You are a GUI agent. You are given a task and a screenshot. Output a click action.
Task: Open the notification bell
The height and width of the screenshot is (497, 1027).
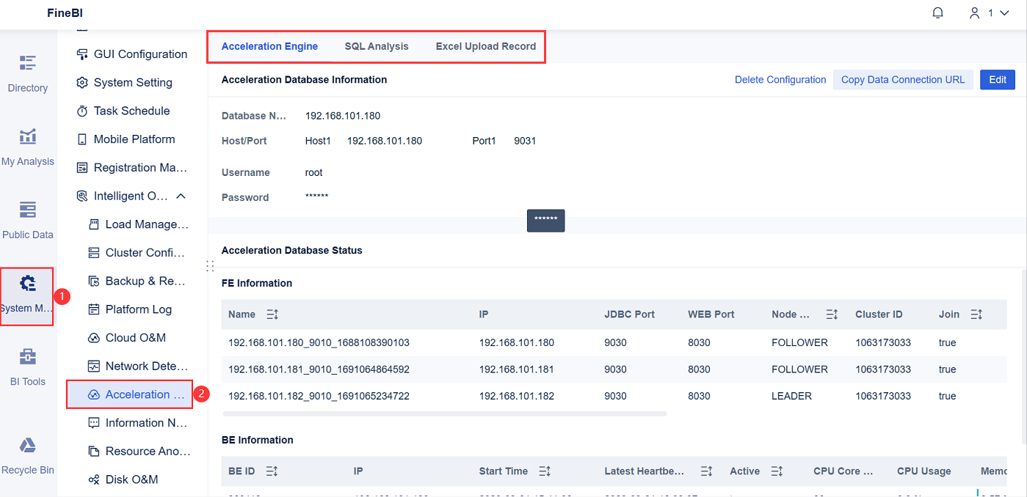[937, 12]
